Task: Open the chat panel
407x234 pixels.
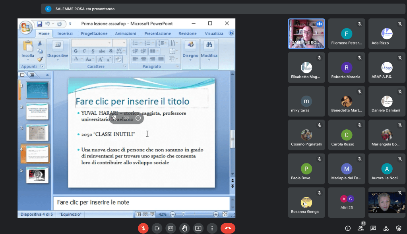Action: pyautogui.click(x=373, y=228)
